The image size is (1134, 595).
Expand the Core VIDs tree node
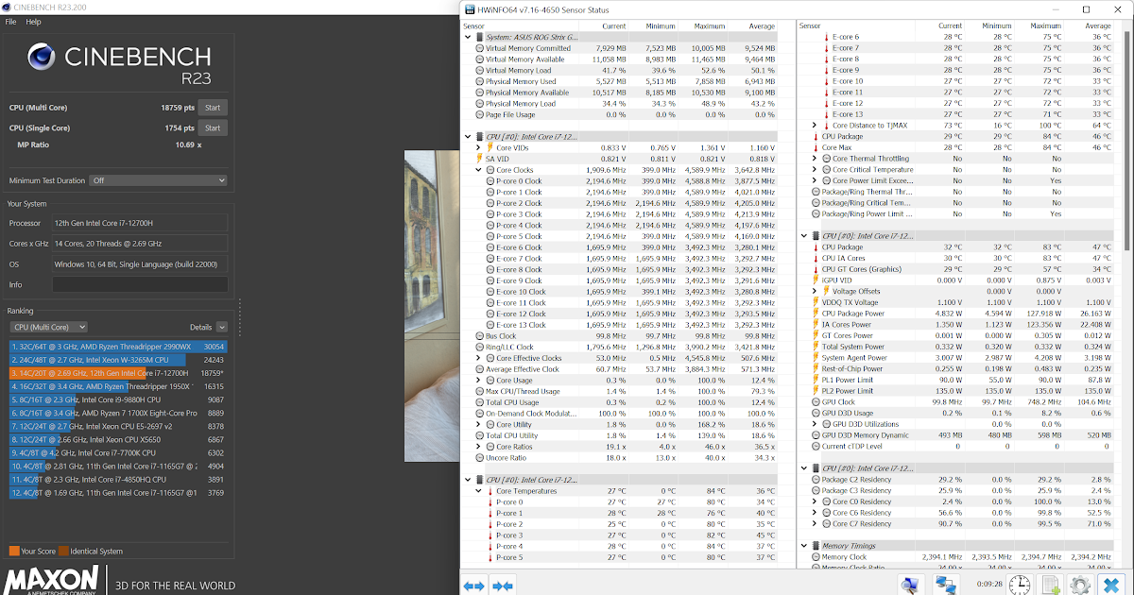coord(479,147)
